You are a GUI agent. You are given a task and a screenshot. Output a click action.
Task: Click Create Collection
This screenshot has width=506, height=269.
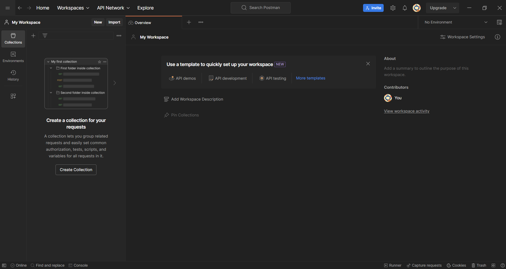pyautogui.click(x=76, y=170)
